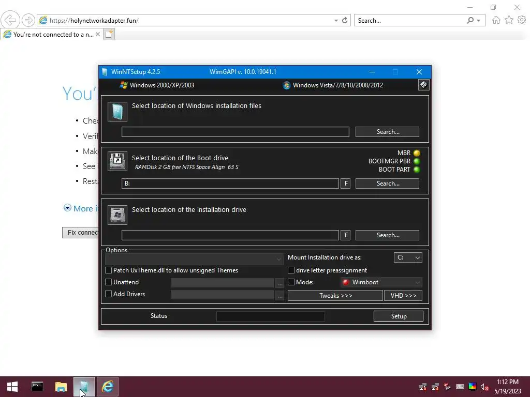This screenshot has height=397, width=530.
Task: Switch to Windows Vista/7/8/10/2008/2012 tab
Action: (x=333, y=85)
